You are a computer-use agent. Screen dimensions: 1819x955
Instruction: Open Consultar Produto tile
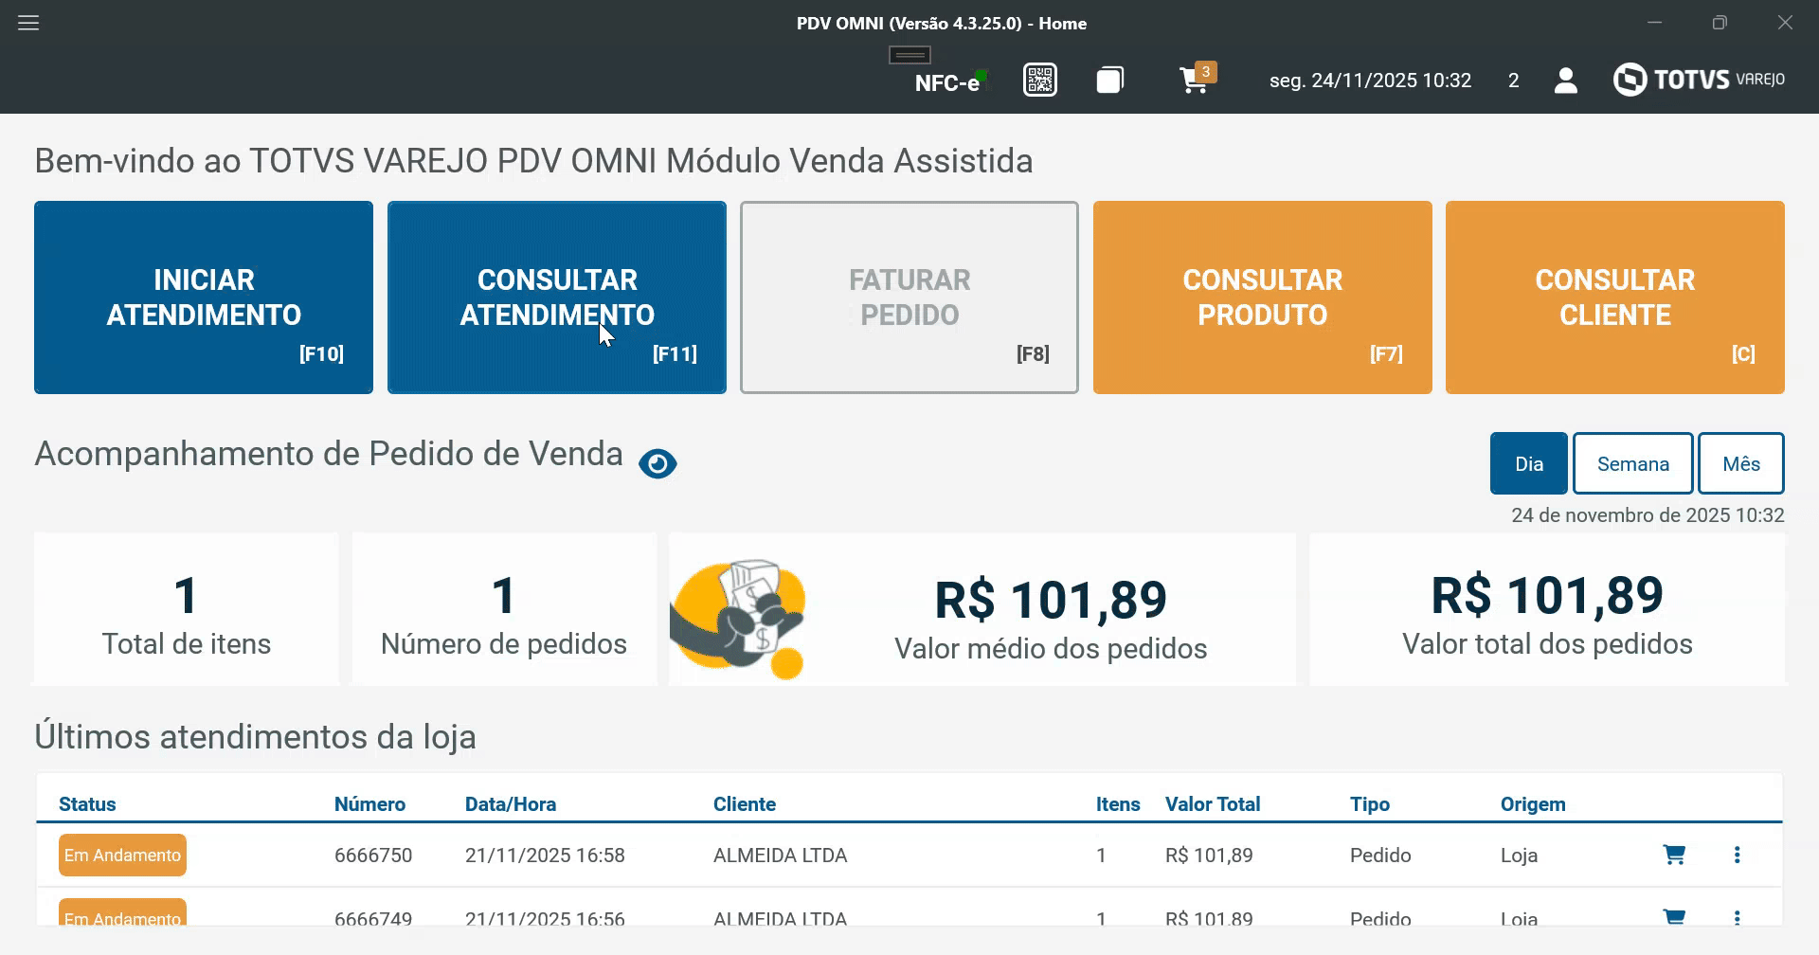click(x=1263, y=297)
